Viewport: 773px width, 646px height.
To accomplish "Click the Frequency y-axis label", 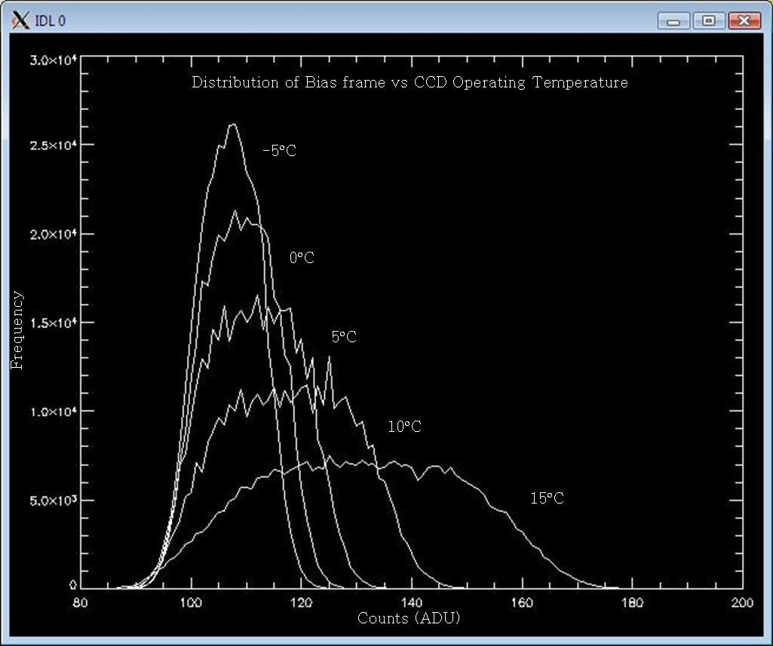I will click(x=17, y=330).
